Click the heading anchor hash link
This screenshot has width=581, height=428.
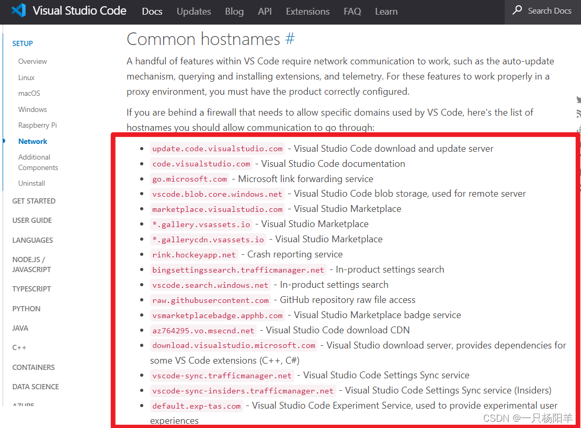tap(290, 39)
